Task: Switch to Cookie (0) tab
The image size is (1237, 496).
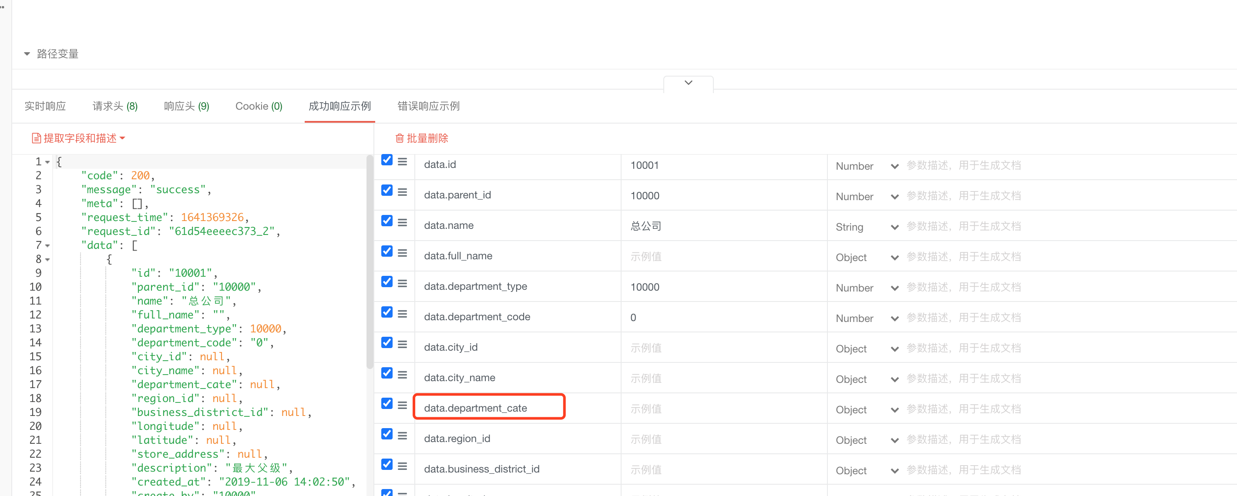Action: coord(259,106)
